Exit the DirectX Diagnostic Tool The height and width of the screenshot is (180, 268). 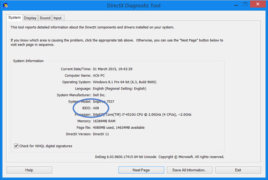(x=238, y=170)
